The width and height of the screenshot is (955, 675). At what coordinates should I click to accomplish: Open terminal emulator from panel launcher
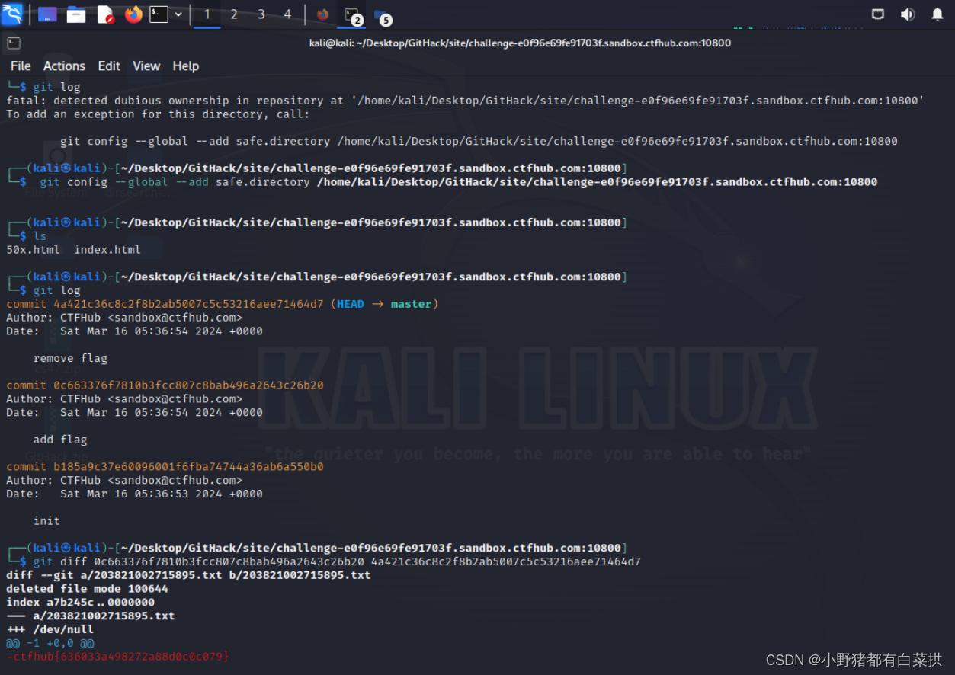tap(159, 14)
